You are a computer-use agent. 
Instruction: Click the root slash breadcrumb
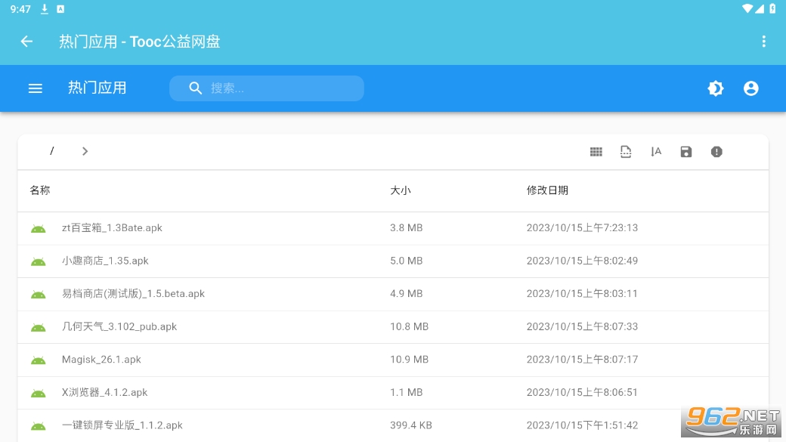(x=51, y=151)
